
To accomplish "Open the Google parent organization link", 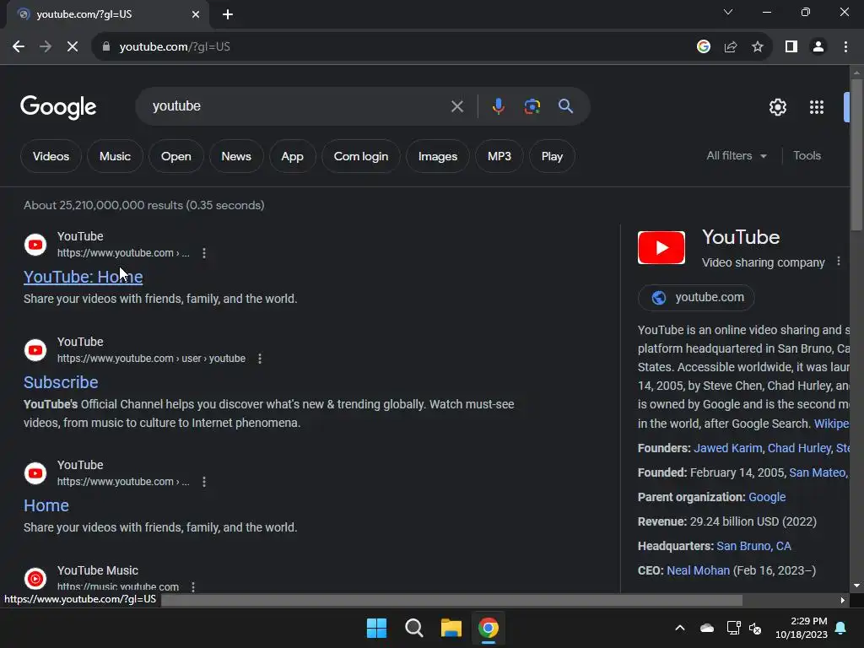I will pos(766,497).
